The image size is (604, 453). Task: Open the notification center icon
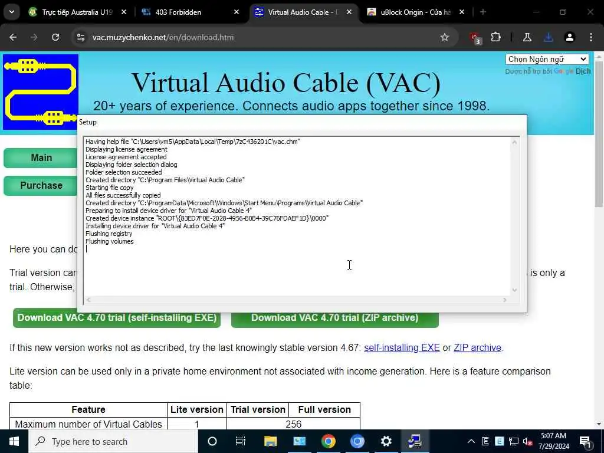click(585, 441)
